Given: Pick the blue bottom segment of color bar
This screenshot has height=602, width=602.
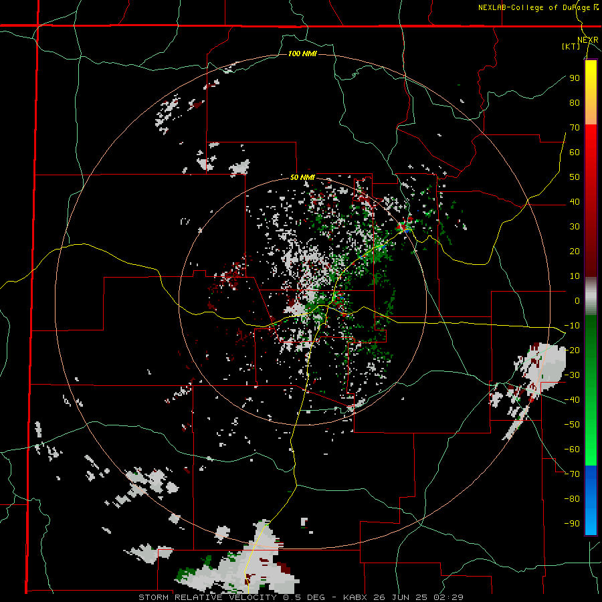Looking at the screenshot, I should point(591,500).
